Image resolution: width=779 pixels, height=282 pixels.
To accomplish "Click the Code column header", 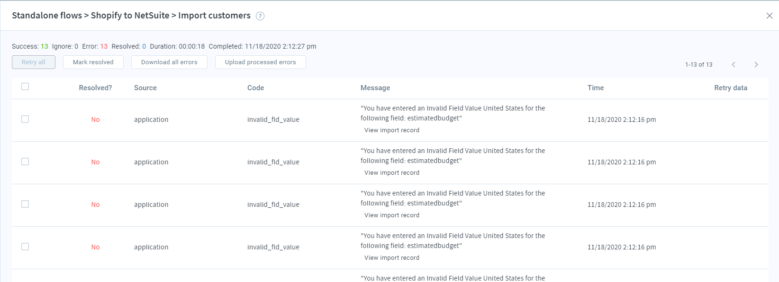I will [x=256, y=88].
